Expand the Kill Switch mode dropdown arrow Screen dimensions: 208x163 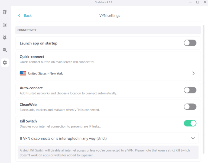pyautogui.click(x=193, y=138)
